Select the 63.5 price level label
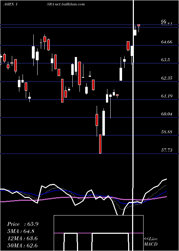 coord(165,60)
